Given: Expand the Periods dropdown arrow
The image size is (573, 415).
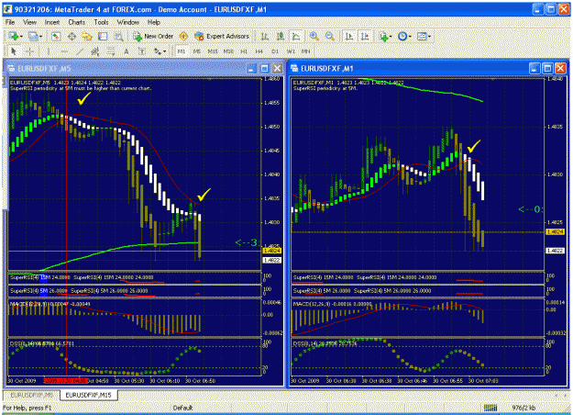Looking at the screenshot, I should (x=410, y=36).
